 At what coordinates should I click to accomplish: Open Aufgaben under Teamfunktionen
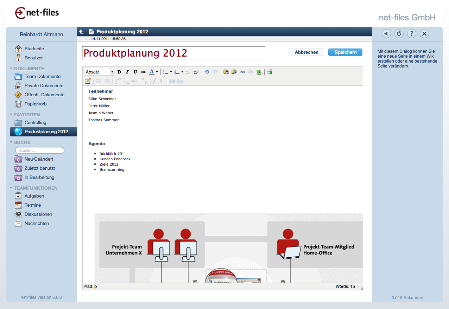34,196
